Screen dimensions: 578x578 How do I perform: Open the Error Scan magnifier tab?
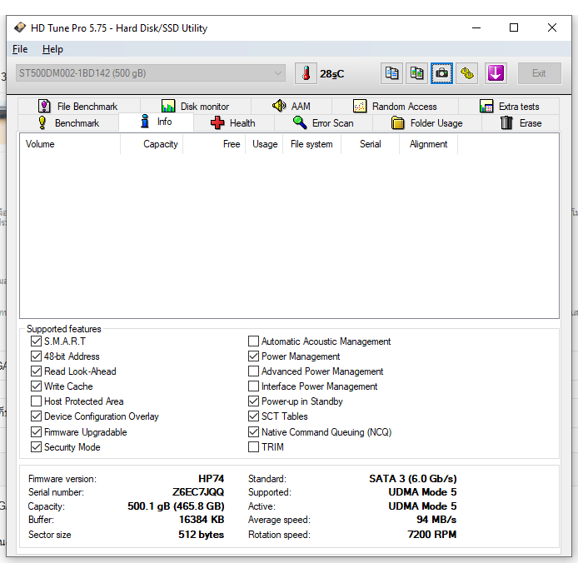tap(323, 123)
